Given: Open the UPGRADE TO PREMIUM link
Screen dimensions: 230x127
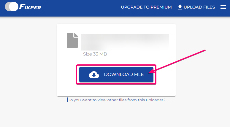Looking at the screenshot, I should [x=146, y=7].
